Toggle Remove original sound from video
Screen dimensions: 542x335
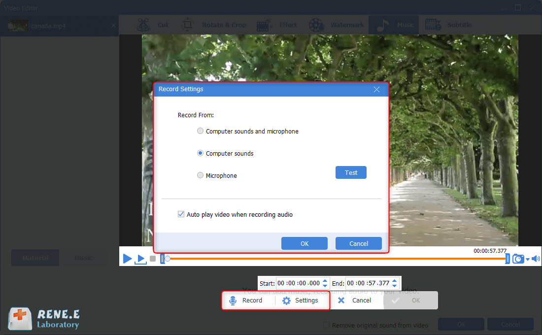coord(326,325)
